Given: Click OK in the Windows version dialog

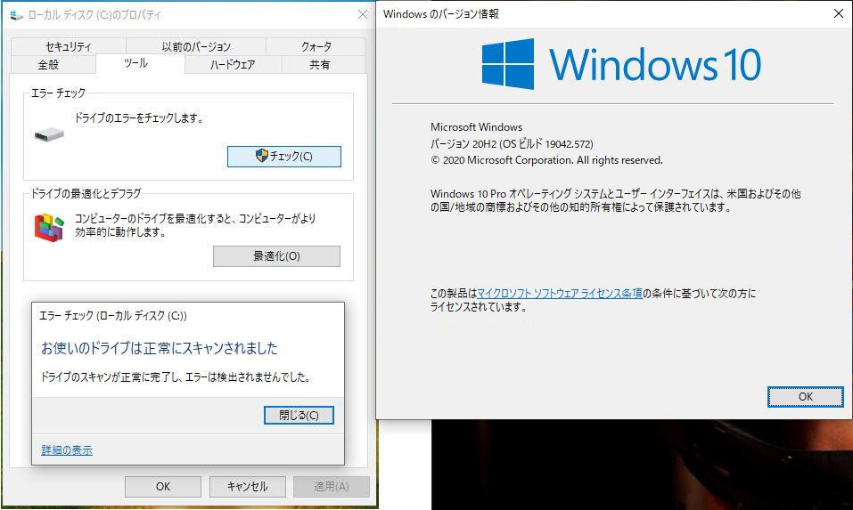Looking at the screenshot, I should click(x=805, y=396).
